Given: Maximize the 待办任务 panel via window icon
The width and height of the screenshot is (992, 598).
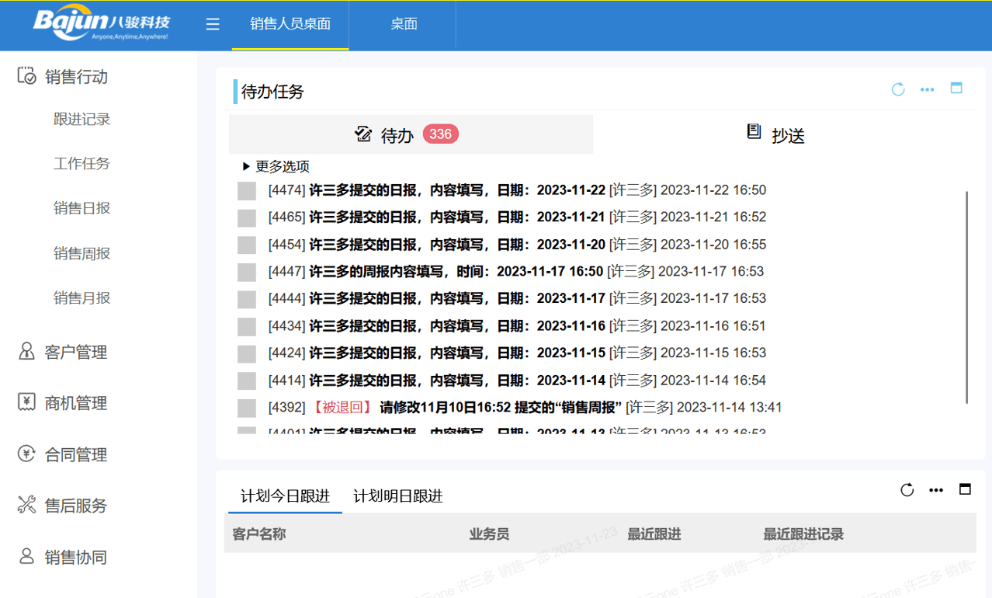Looking at the screenshot, I should (956, 89).
